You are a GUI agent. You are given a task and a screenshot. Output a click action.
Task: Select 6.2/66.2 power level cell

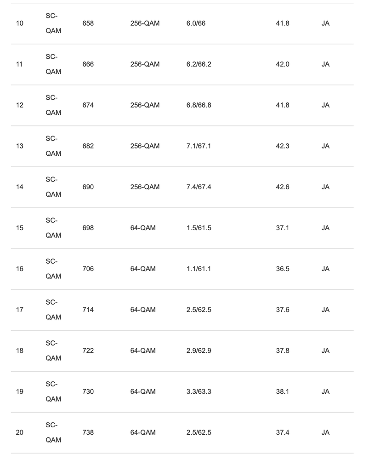click(x=199, y=64)
